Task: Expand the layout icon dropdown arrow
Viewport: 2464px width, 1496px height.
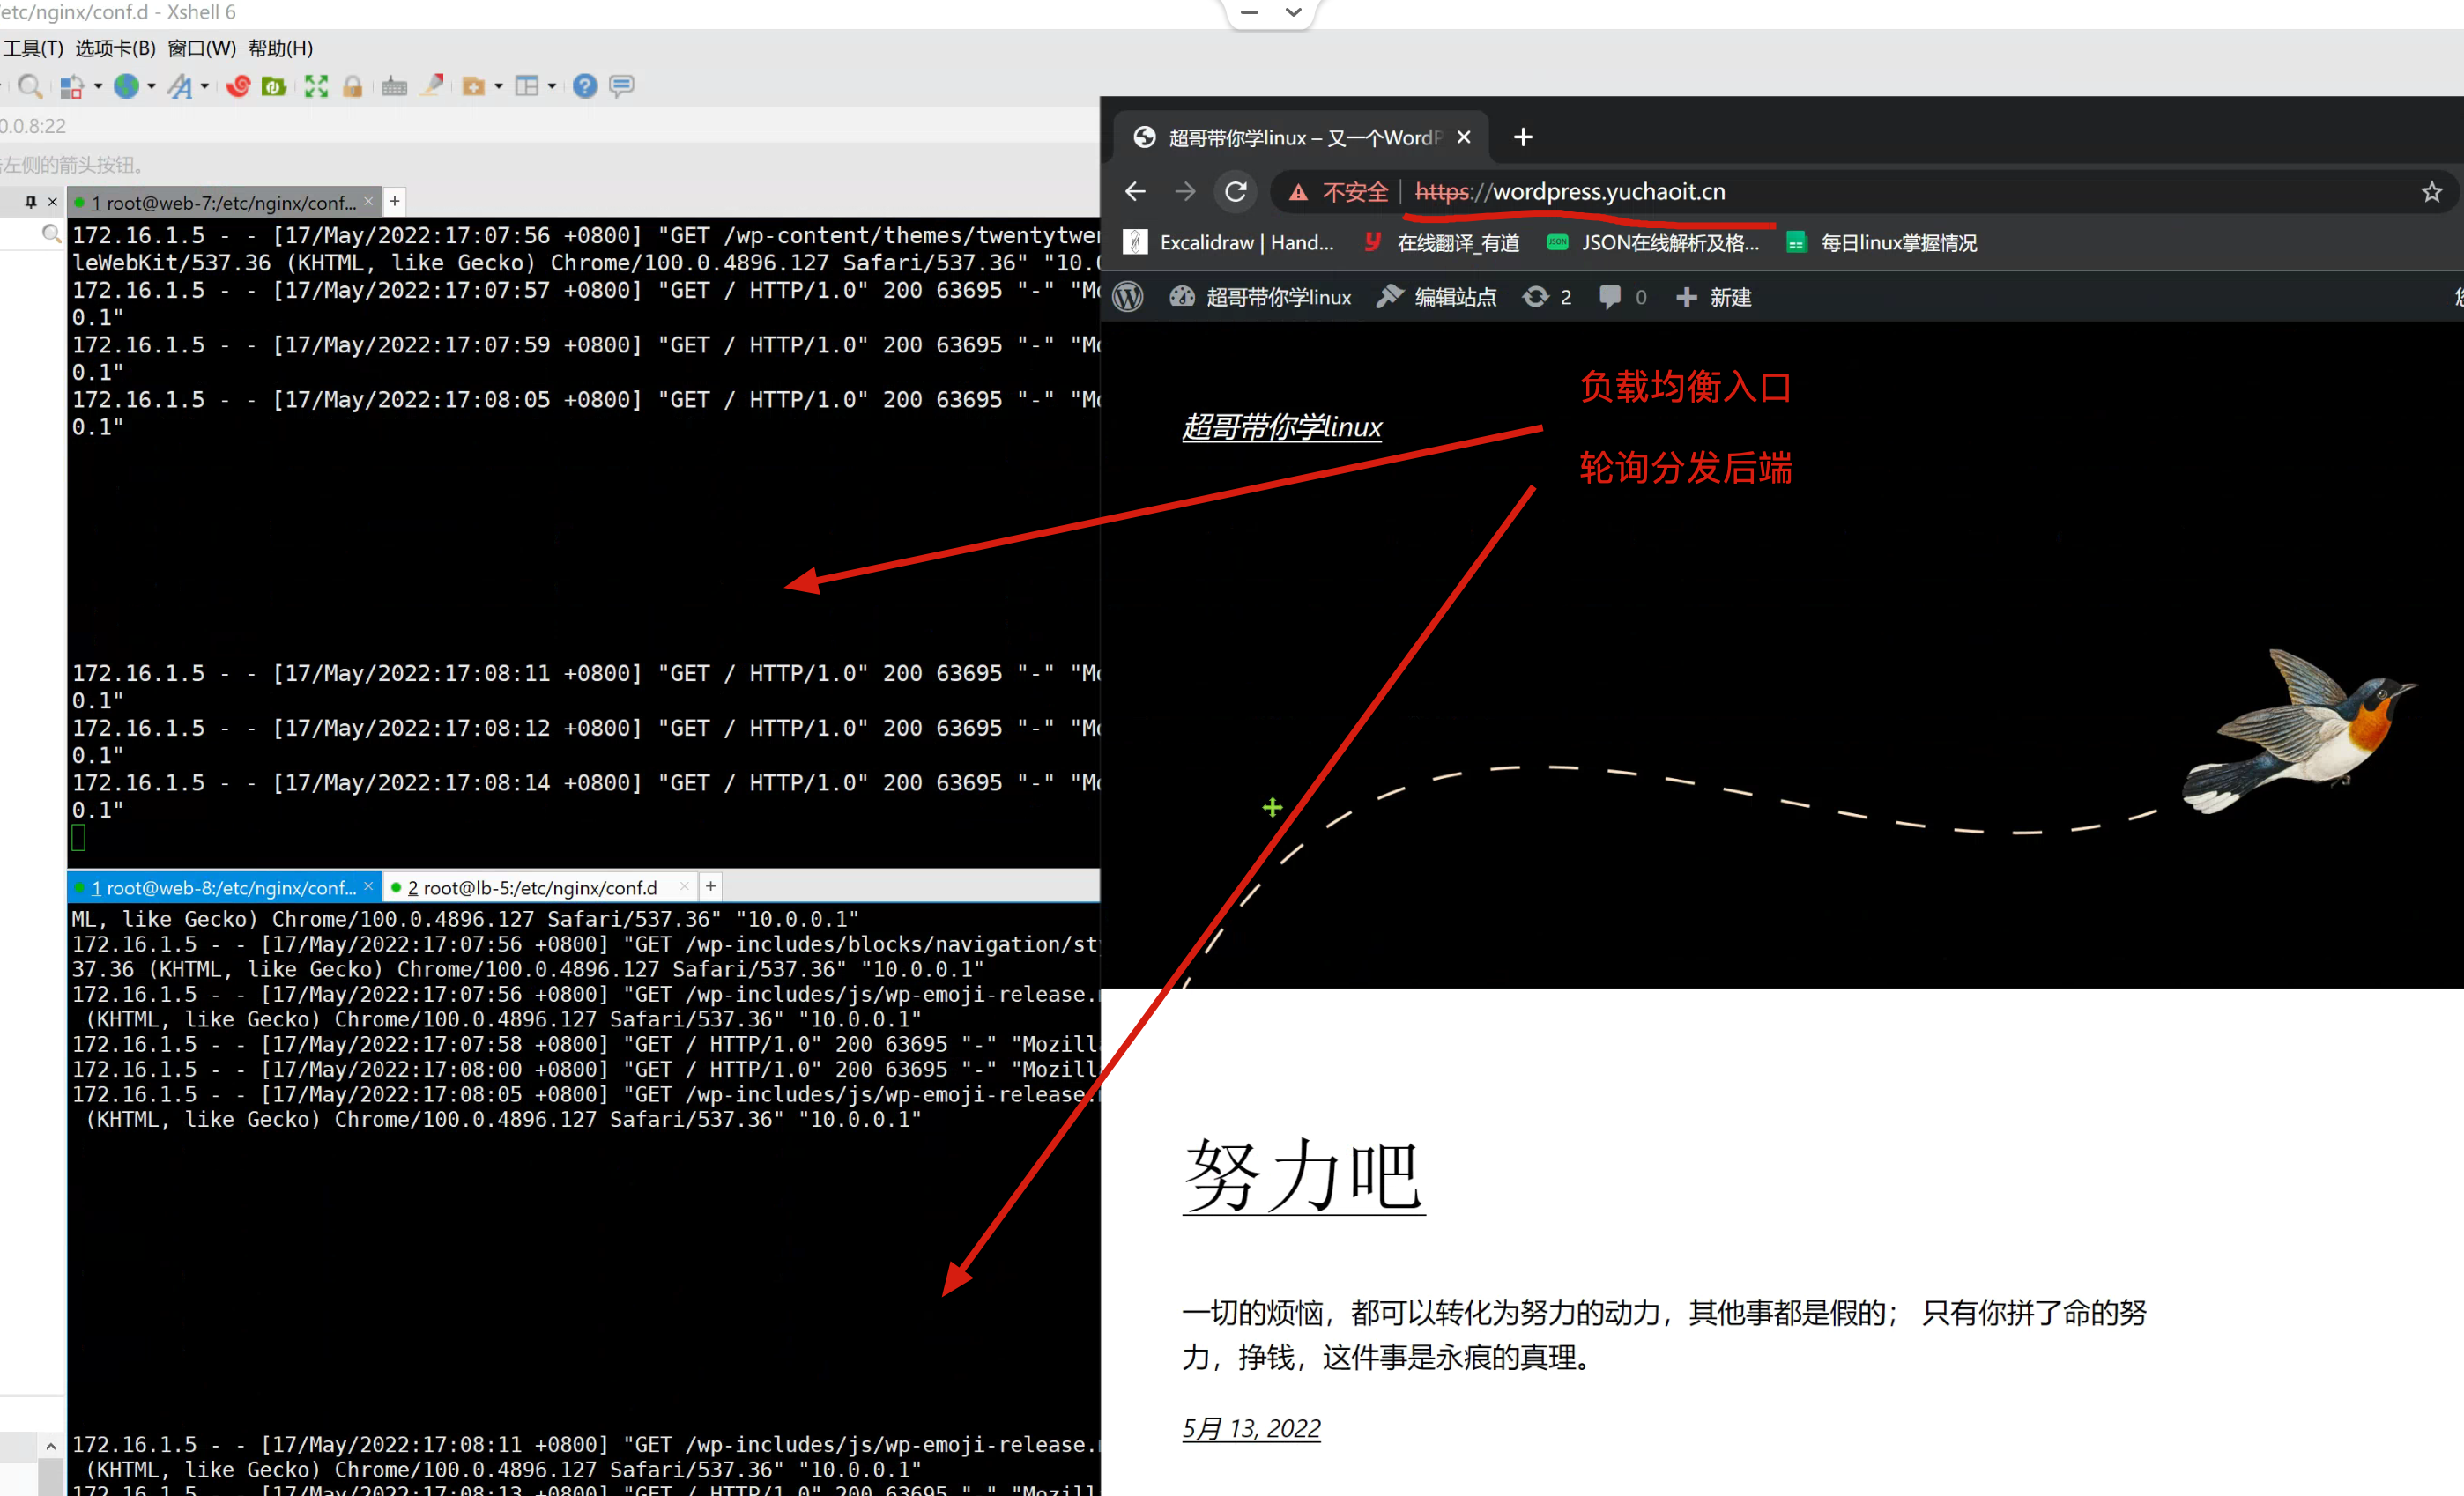Action: coord(551,86)
